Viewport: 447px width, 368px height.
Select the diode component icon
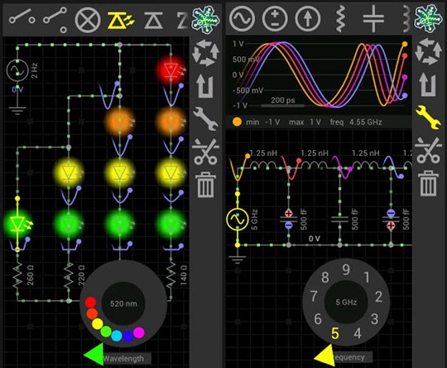(154, 21)
